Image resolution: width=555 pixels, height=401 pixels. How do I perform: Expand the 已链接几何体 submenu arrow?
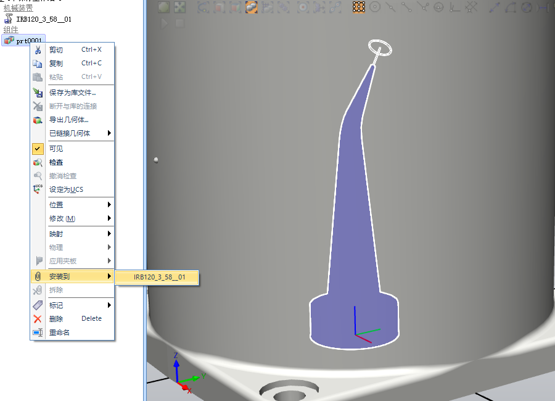(109, 133)
